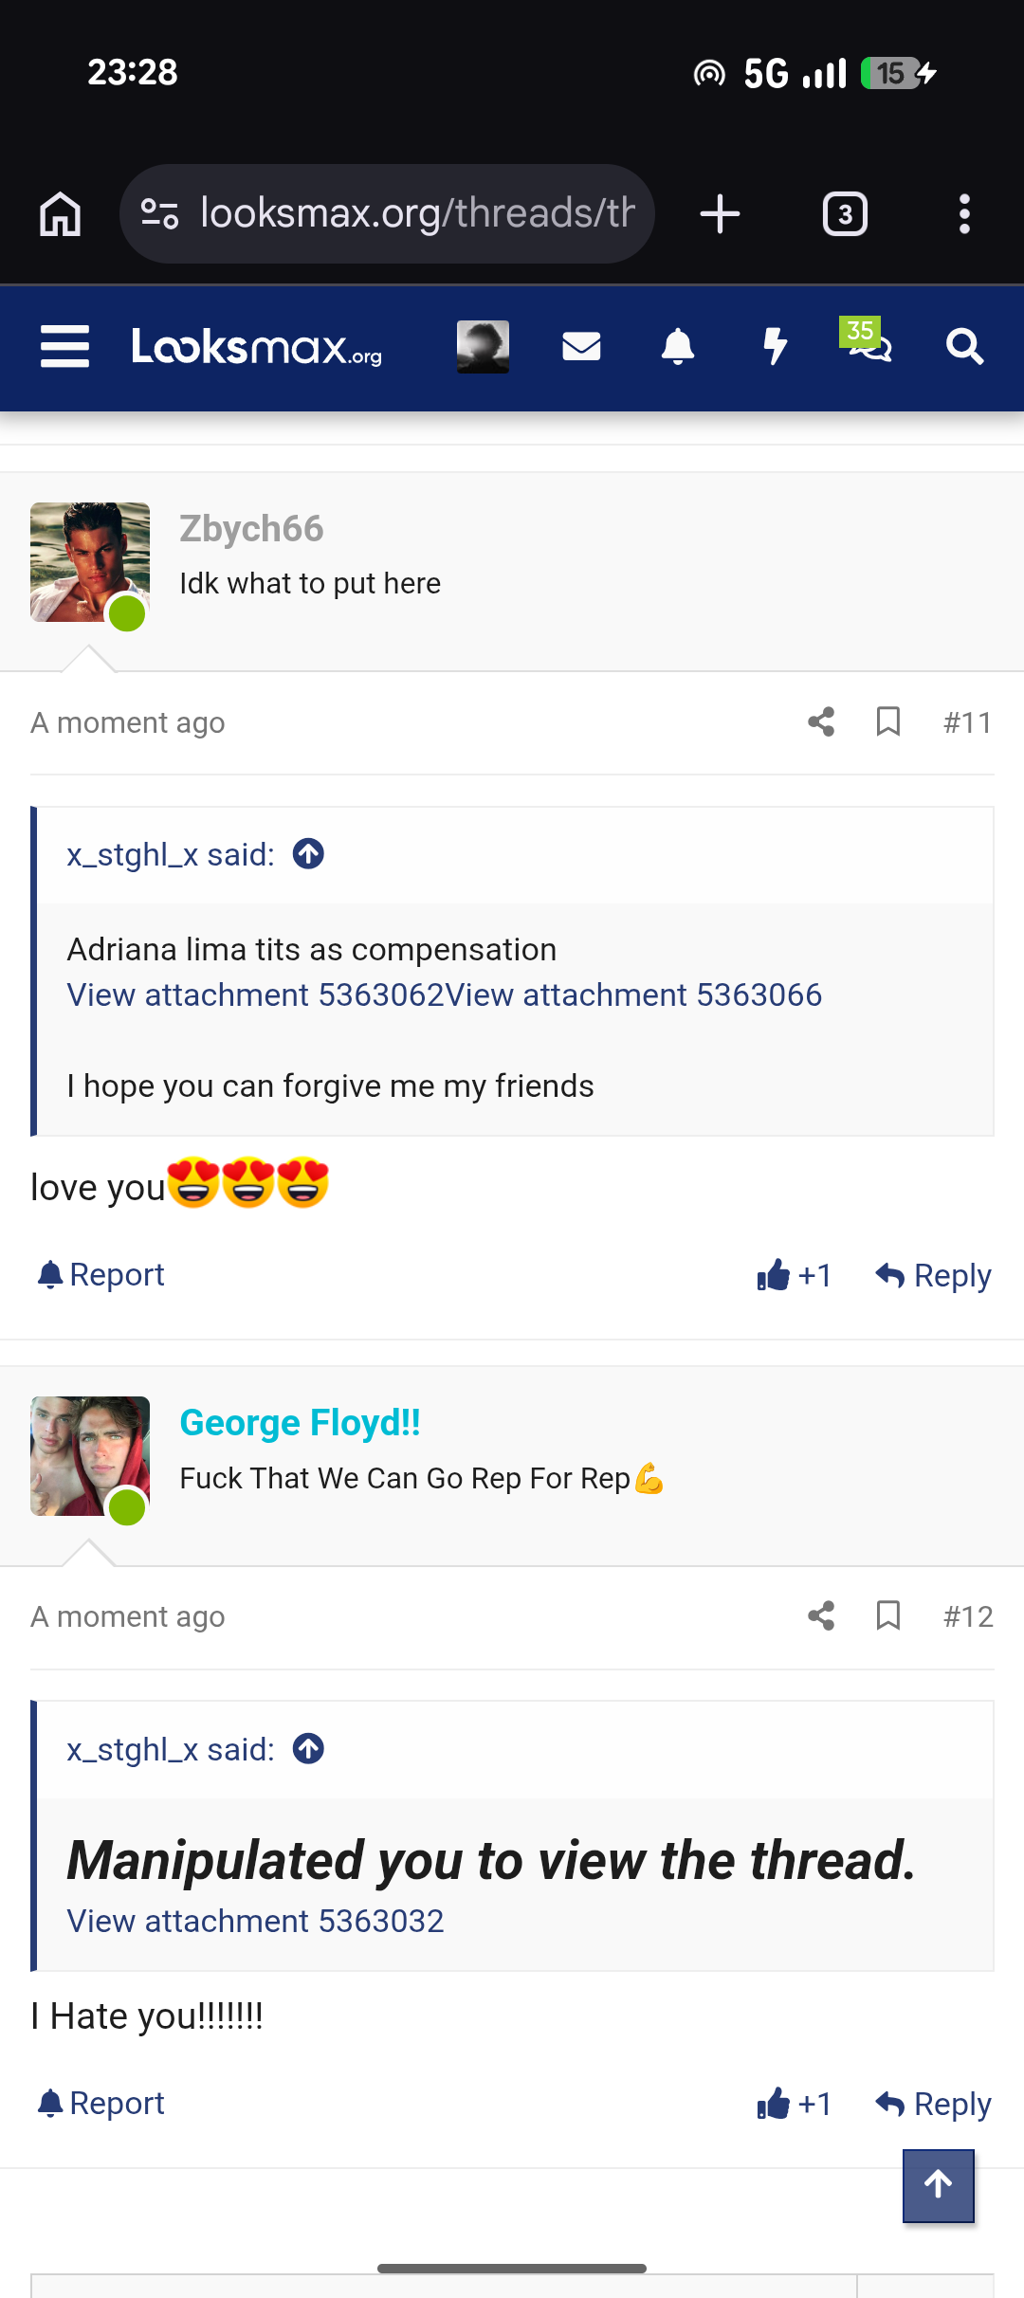Give +1 to the 'I Hate you' post

click(795, 2104)
